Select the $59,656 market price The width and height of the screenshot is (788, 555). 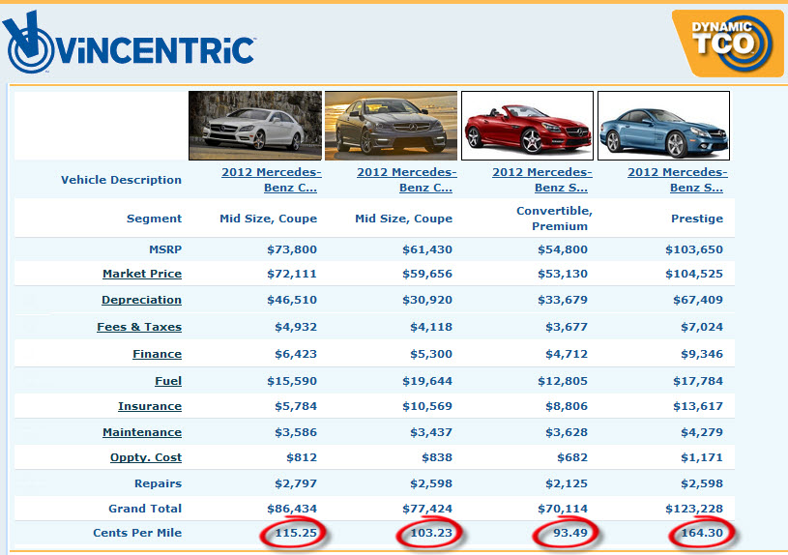point(427,274)
